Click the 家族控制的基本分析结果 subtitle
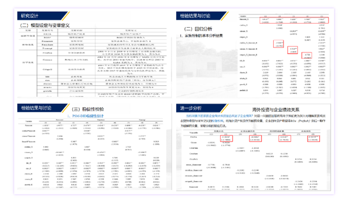 pos(202,36)
